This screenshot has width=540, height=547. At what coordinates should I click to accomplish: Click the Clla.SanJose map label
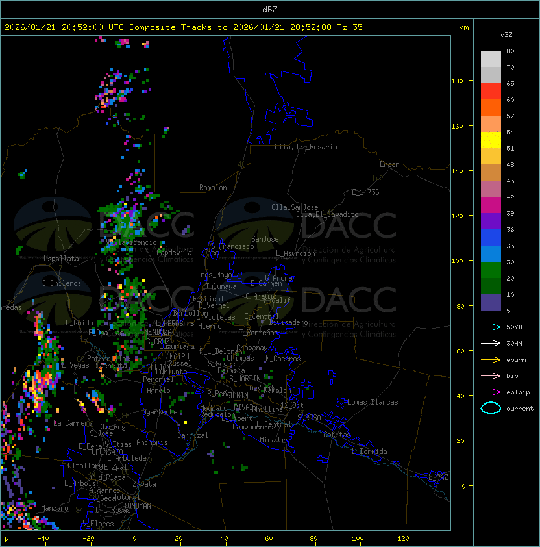pos(295,207)
